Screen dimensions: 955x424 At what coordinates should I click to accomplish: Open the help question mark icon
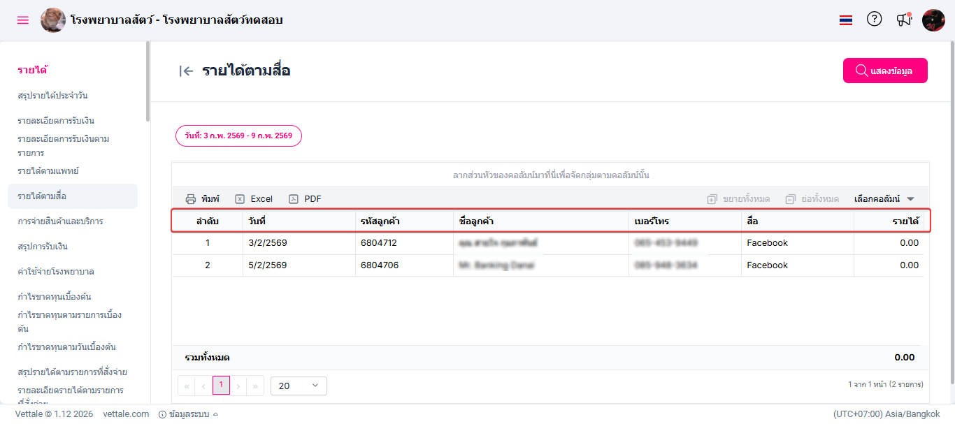[x=875, y=20]
